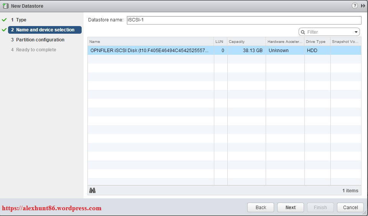Viewport: 368px width, 216px height.
Task: Click the 38.13 GB capacity cell
Action: tap(246, 51)
